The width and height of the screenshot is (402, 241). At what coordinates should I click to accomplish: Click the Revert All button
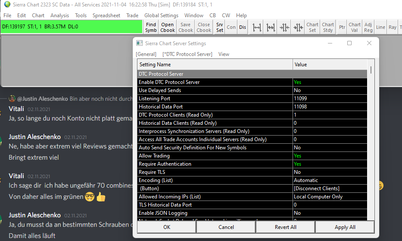point(286,227)
